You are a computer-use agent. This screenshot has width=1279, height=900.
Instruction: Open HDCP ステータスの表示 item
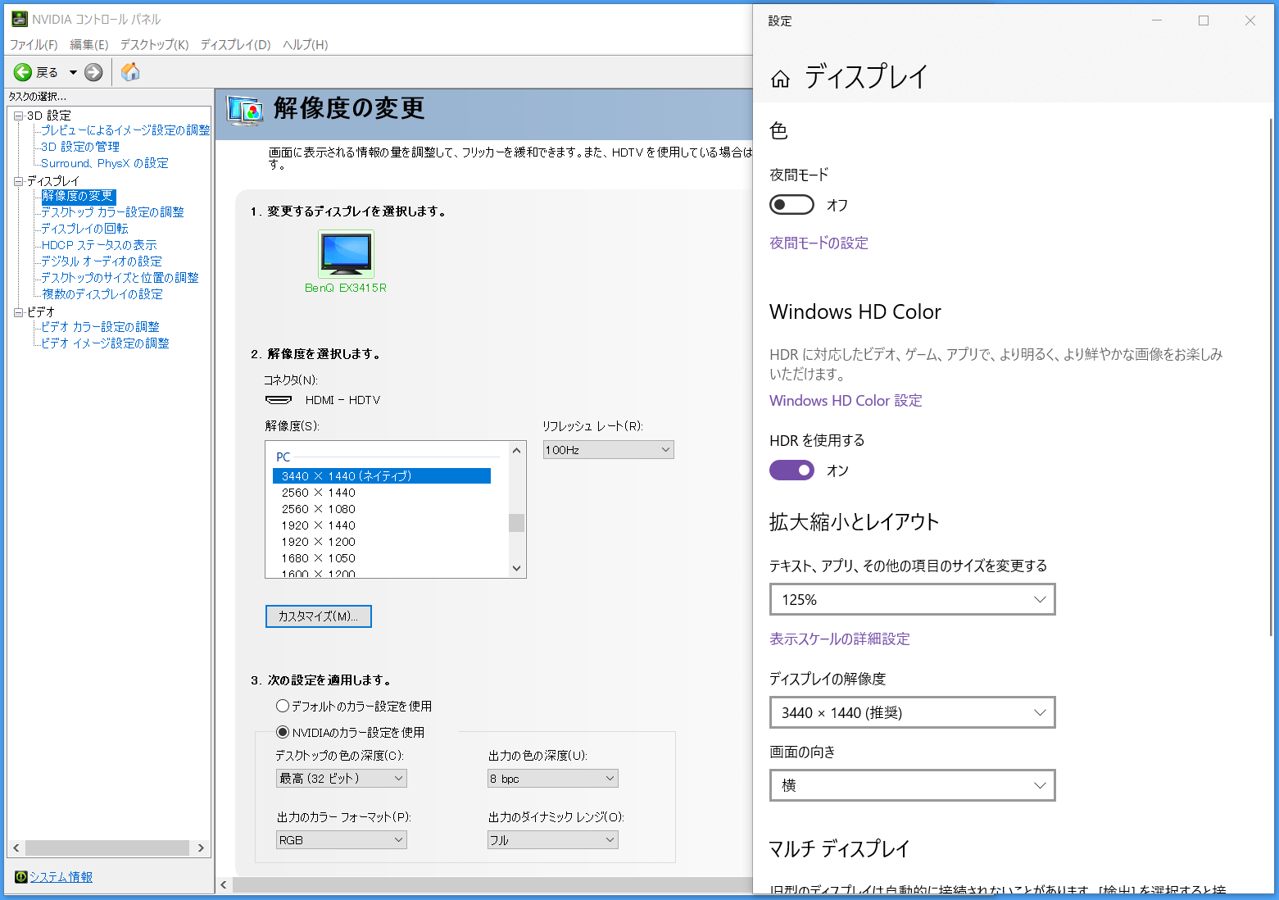(99, 245)
